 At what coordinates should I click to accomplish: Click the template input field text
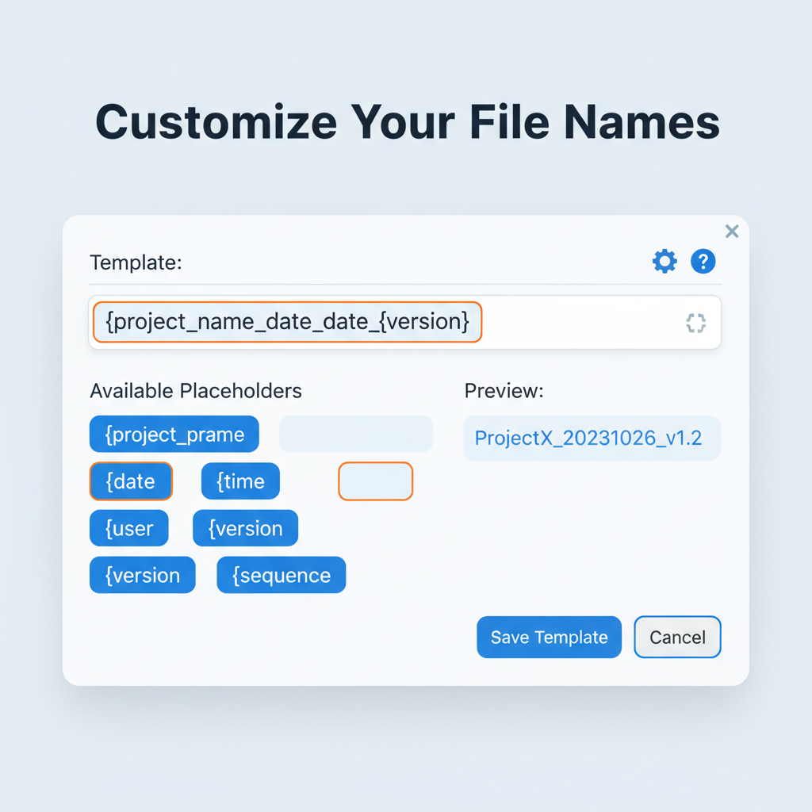click(x=287, y=322)
